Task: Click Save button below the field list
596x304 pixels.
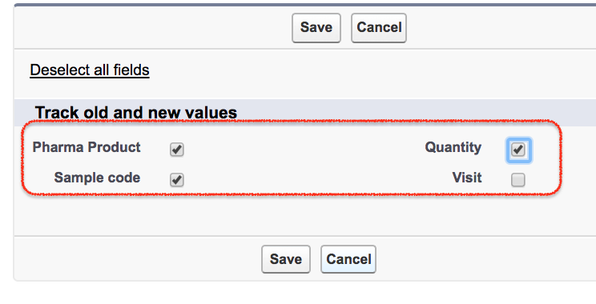Action: pyautogui.click(x=286, y=259)
